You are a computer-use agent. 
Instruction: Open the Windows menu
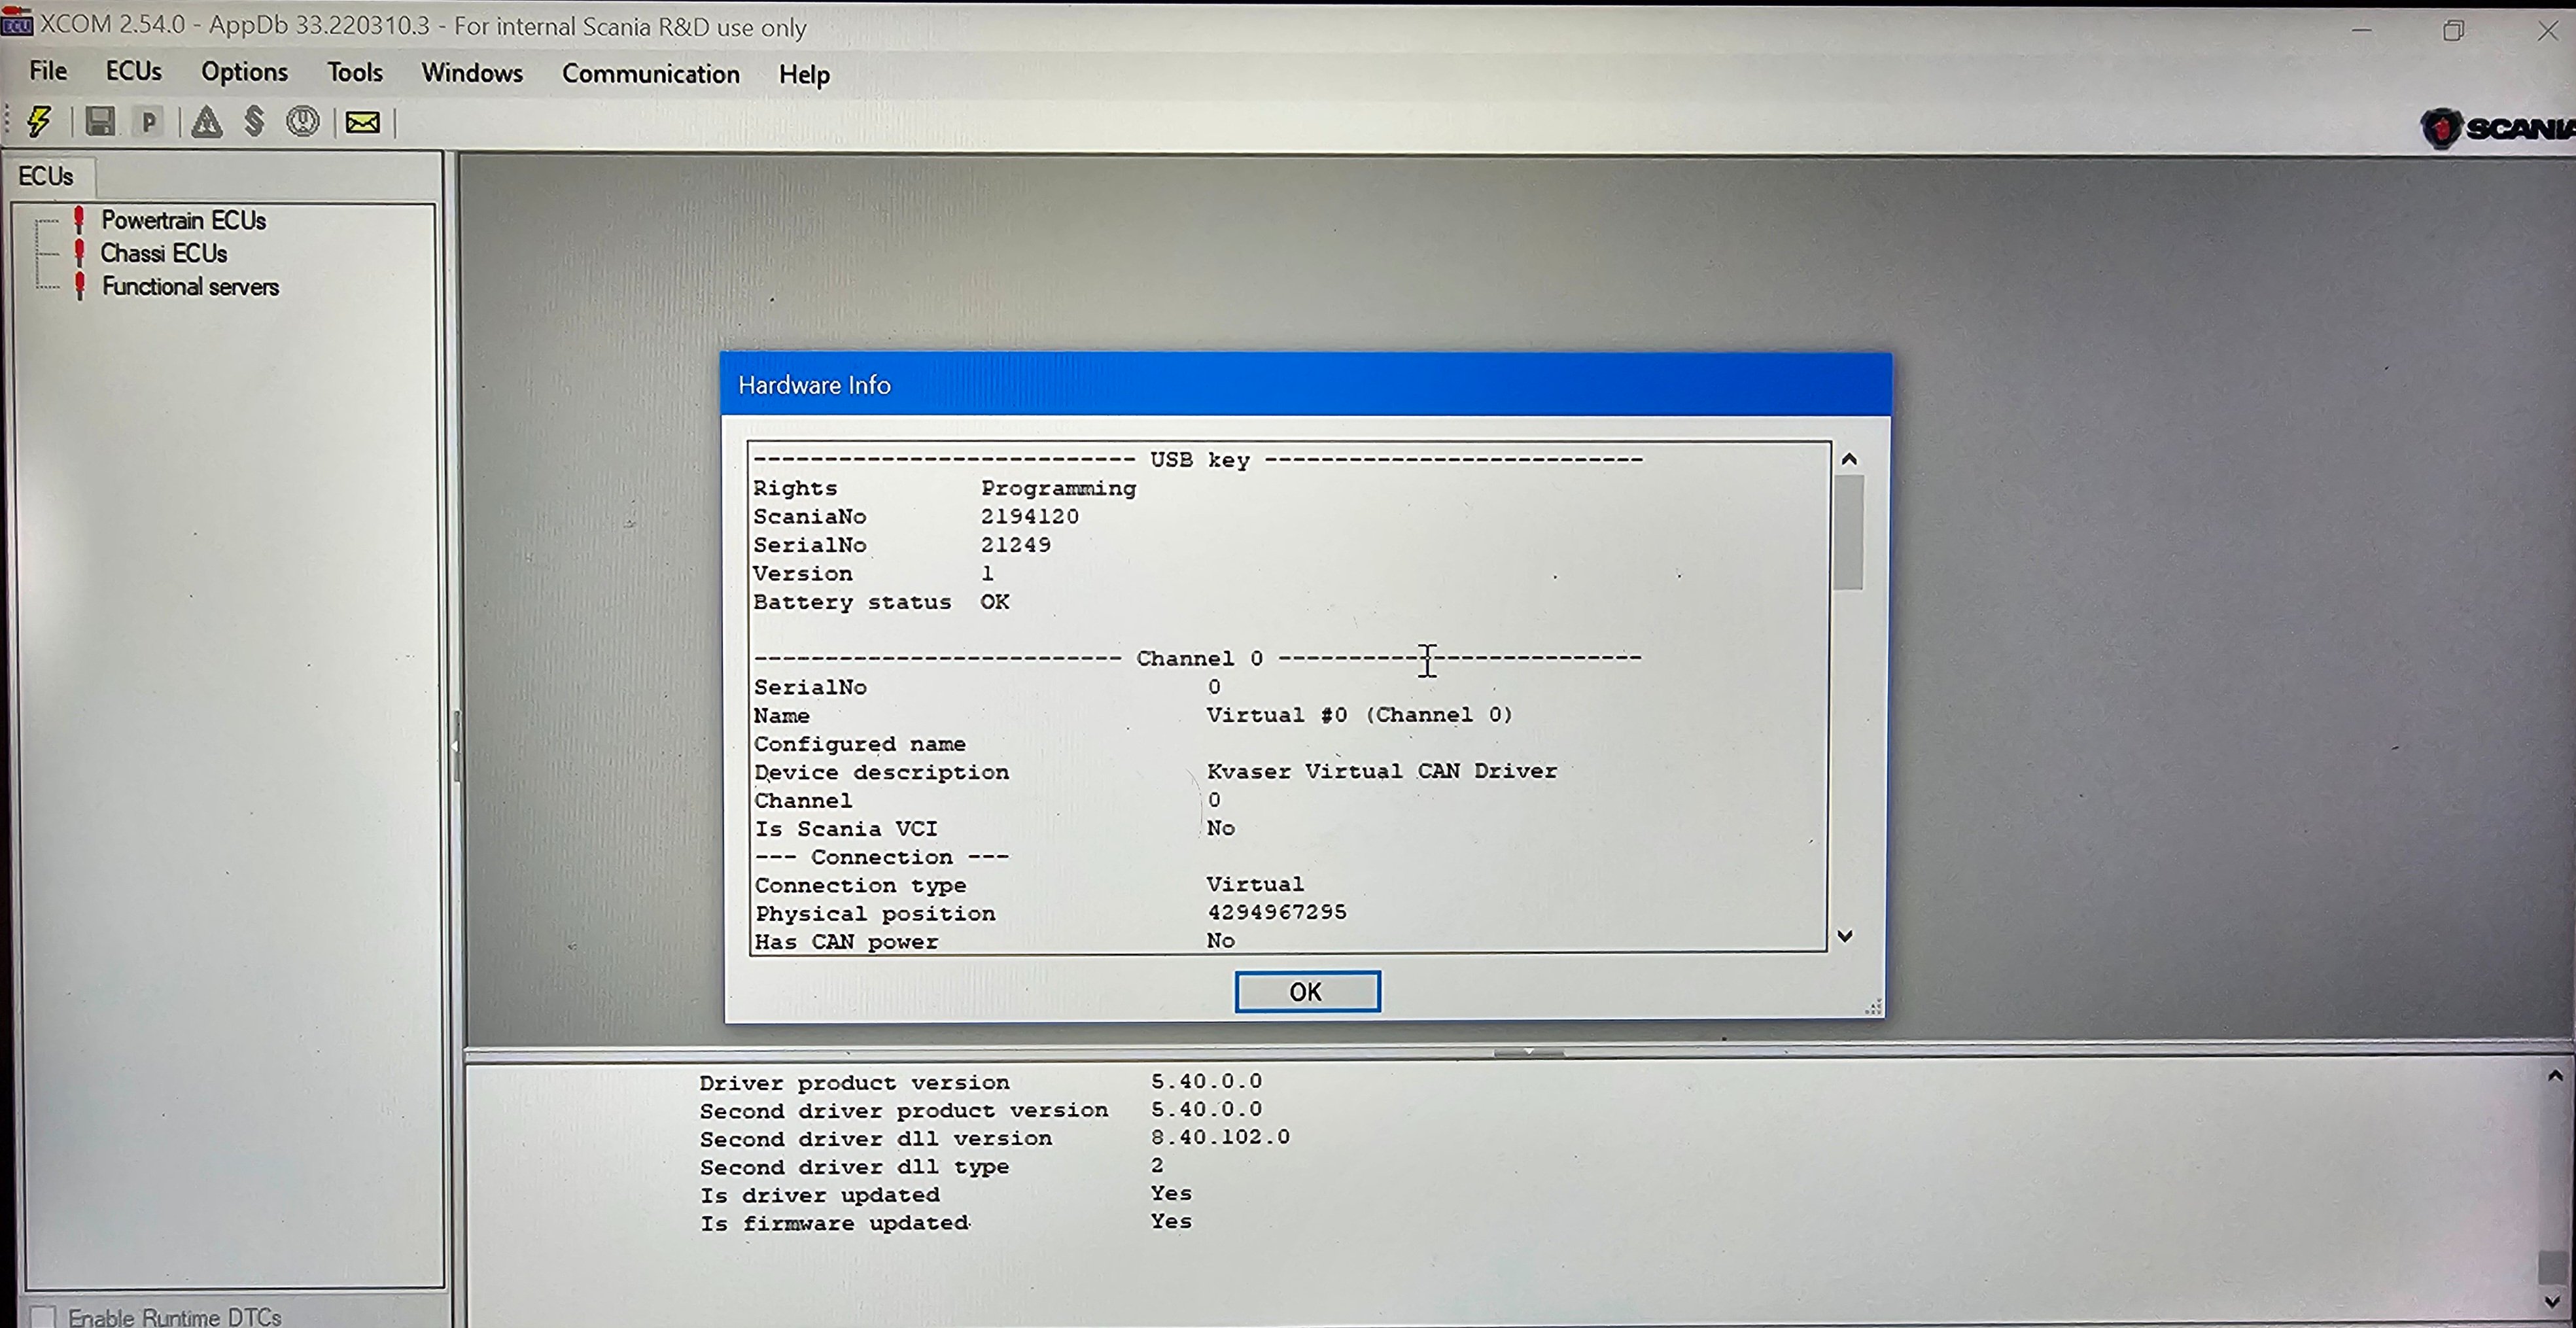click(x=472, y=73)
